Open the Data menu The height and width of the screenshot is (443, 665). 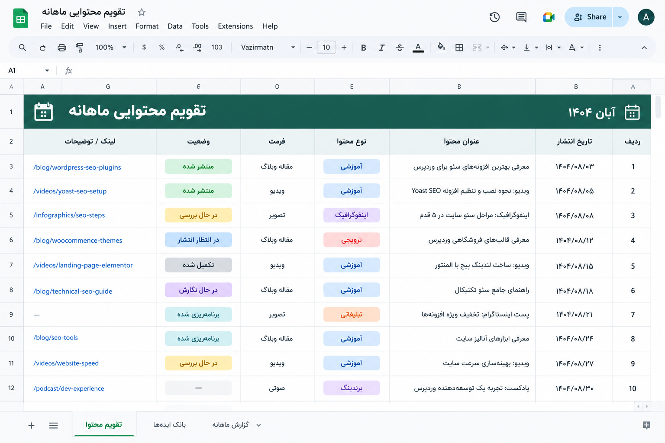[175, 26]
